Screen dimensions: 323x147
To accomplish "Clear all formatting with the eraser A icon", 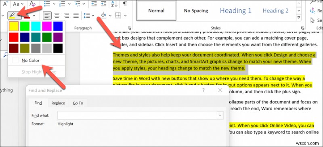I will 32,4.
